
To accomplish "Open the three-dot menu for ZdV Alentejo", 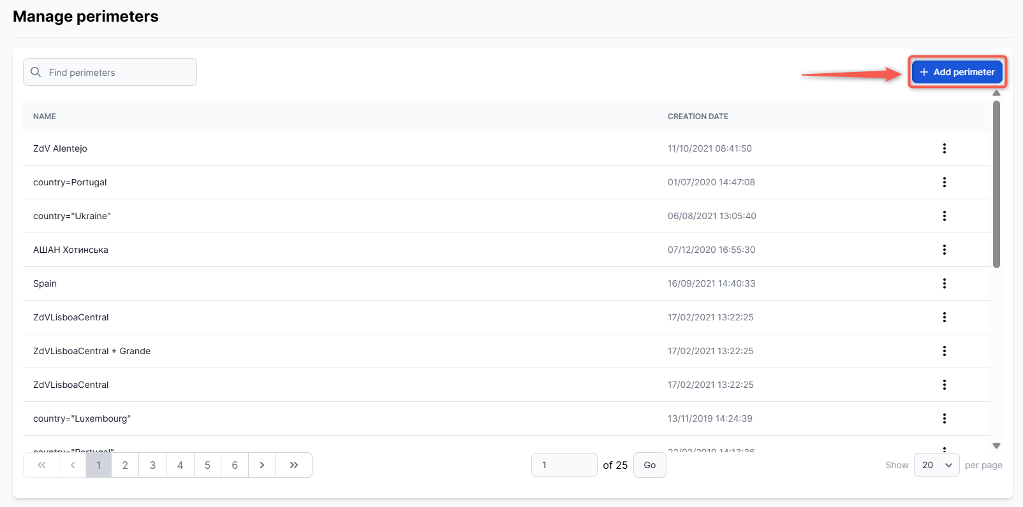I will pos(944,148).
